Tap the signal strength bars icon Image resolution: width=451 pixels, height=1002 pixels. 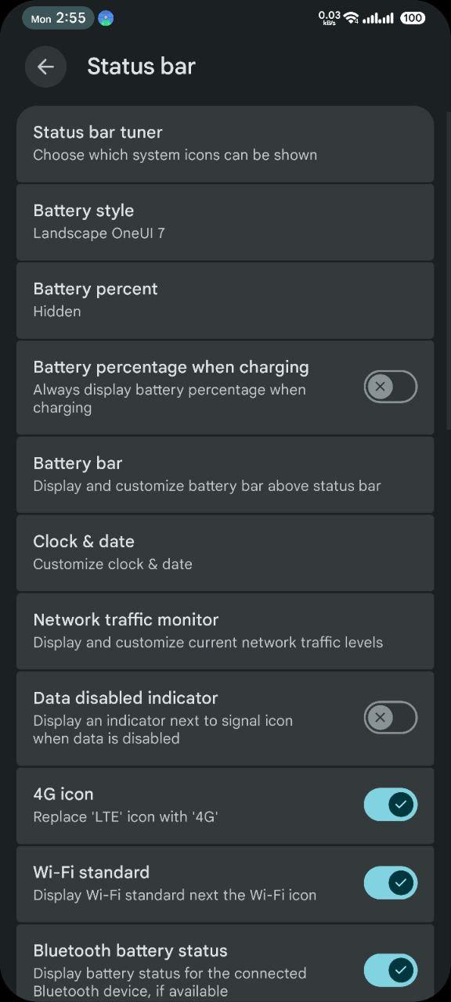tap(378, 18)
